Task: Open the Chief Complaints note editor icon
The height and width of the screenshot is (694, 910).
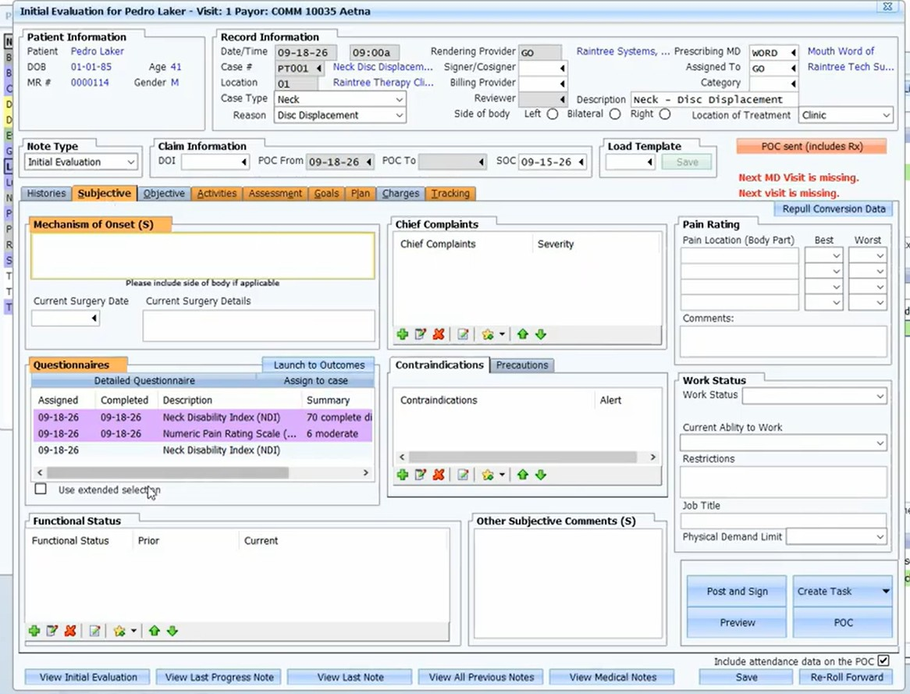Action: pyautogui.click(x=463, y=335)
